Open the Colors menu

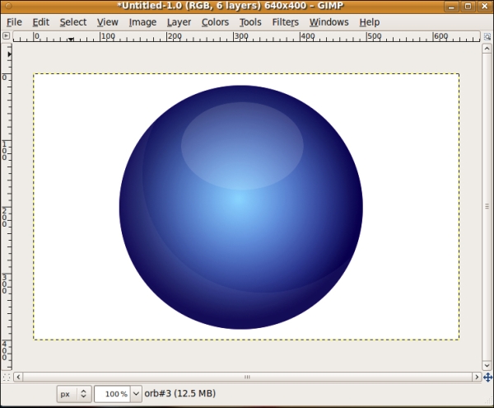pyautogui.click(x=215, y=22)
